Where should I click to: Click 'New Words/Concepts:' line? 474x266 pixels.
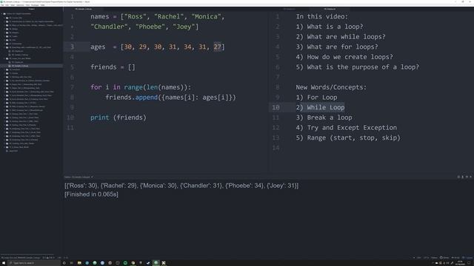331,87
